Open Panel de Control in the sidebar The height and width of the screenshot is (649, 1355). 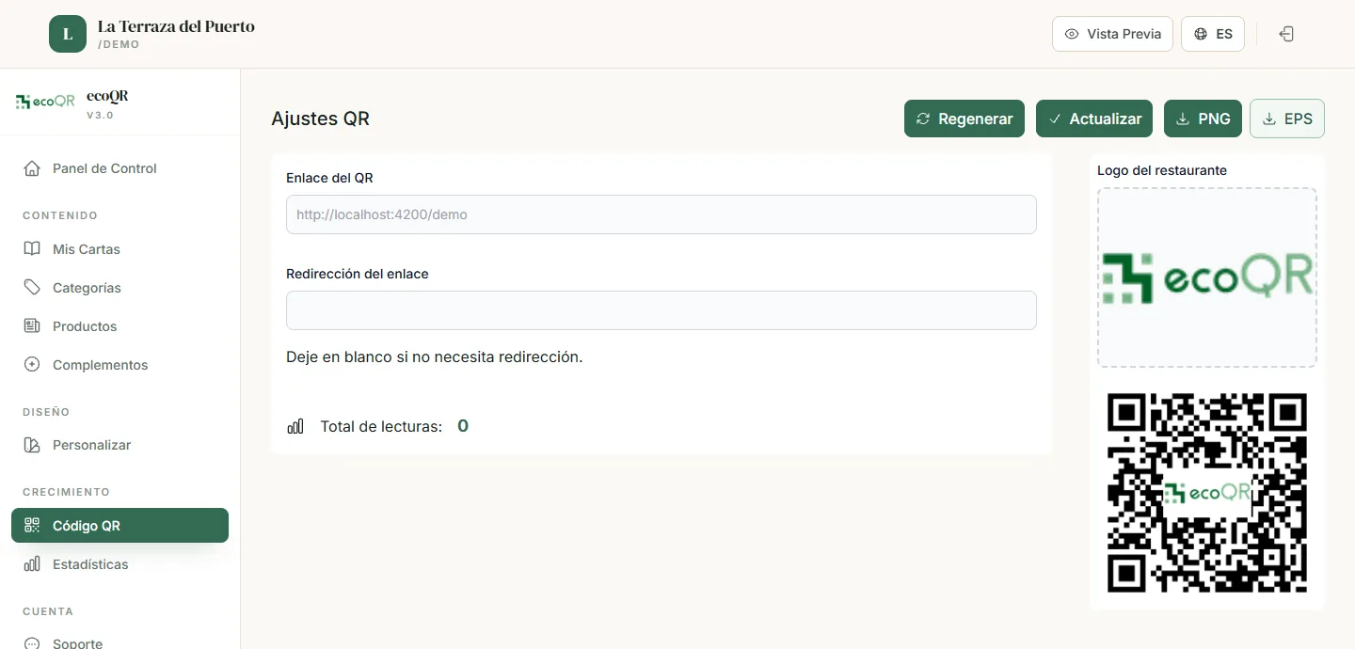[120, 168]
